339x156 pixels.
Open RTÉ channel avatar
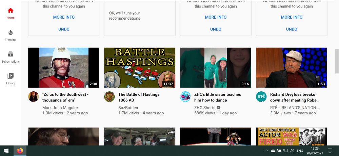261,97
